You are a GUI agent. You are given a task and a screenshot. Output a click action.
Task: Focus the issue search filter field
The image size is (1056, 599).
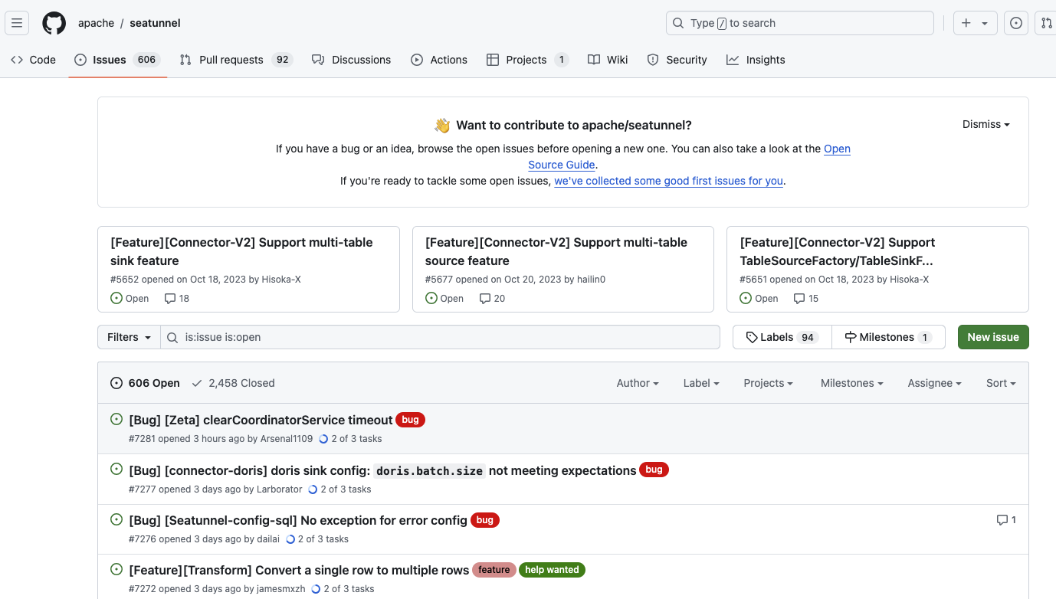(448, 337)
